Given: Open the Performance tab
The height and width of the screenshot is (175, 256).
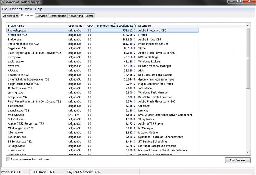Looking at the screenshot, I should point(58,16).
